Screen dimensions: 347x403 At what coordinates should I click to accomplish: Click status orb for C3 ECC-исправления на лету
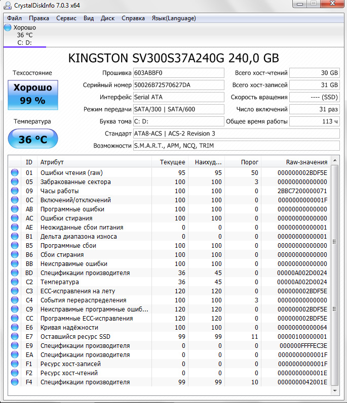point(15,291)
